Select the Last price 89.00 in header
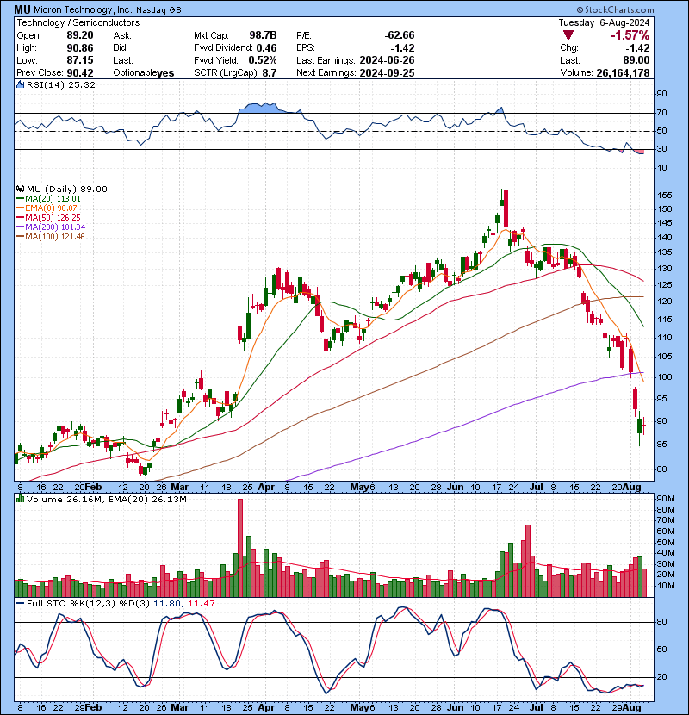The width and height of the screenshot is (689, 715). coord(637,60)
